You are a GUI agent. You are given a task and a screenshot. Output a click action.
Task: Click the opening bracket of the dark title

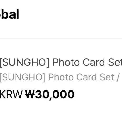pos(1,63)
